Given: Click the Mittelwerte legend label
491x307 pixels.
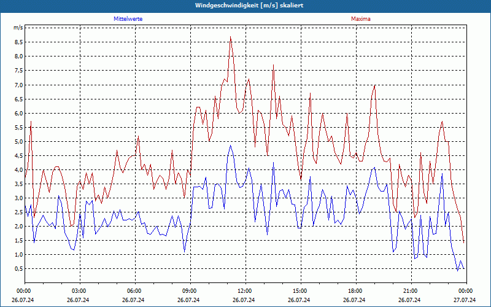Looking at the screenshot, I should [x=128, y=19].
